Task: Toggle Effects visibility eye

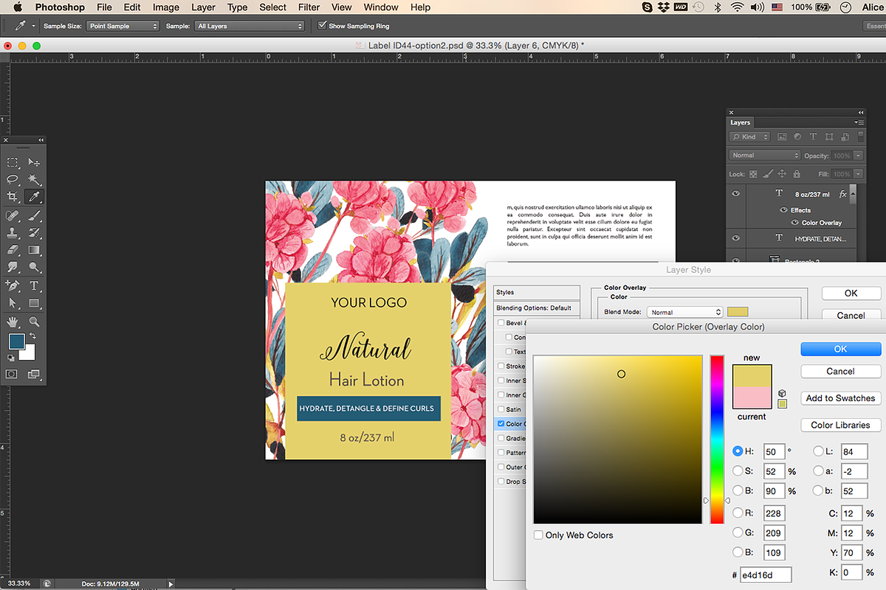Action: [x=784, y=210]
